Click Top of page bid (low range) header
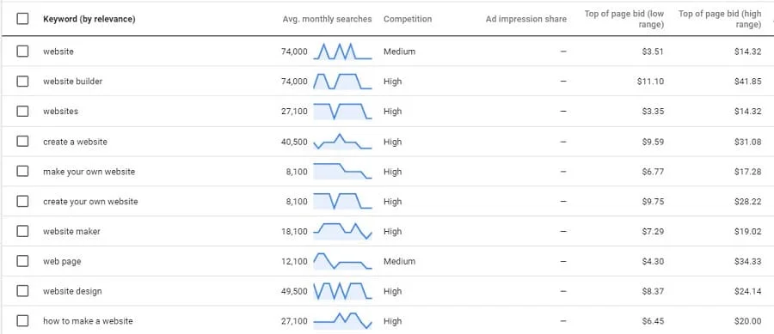The width and height of the screenshot is (774, 334). [624, 19]
